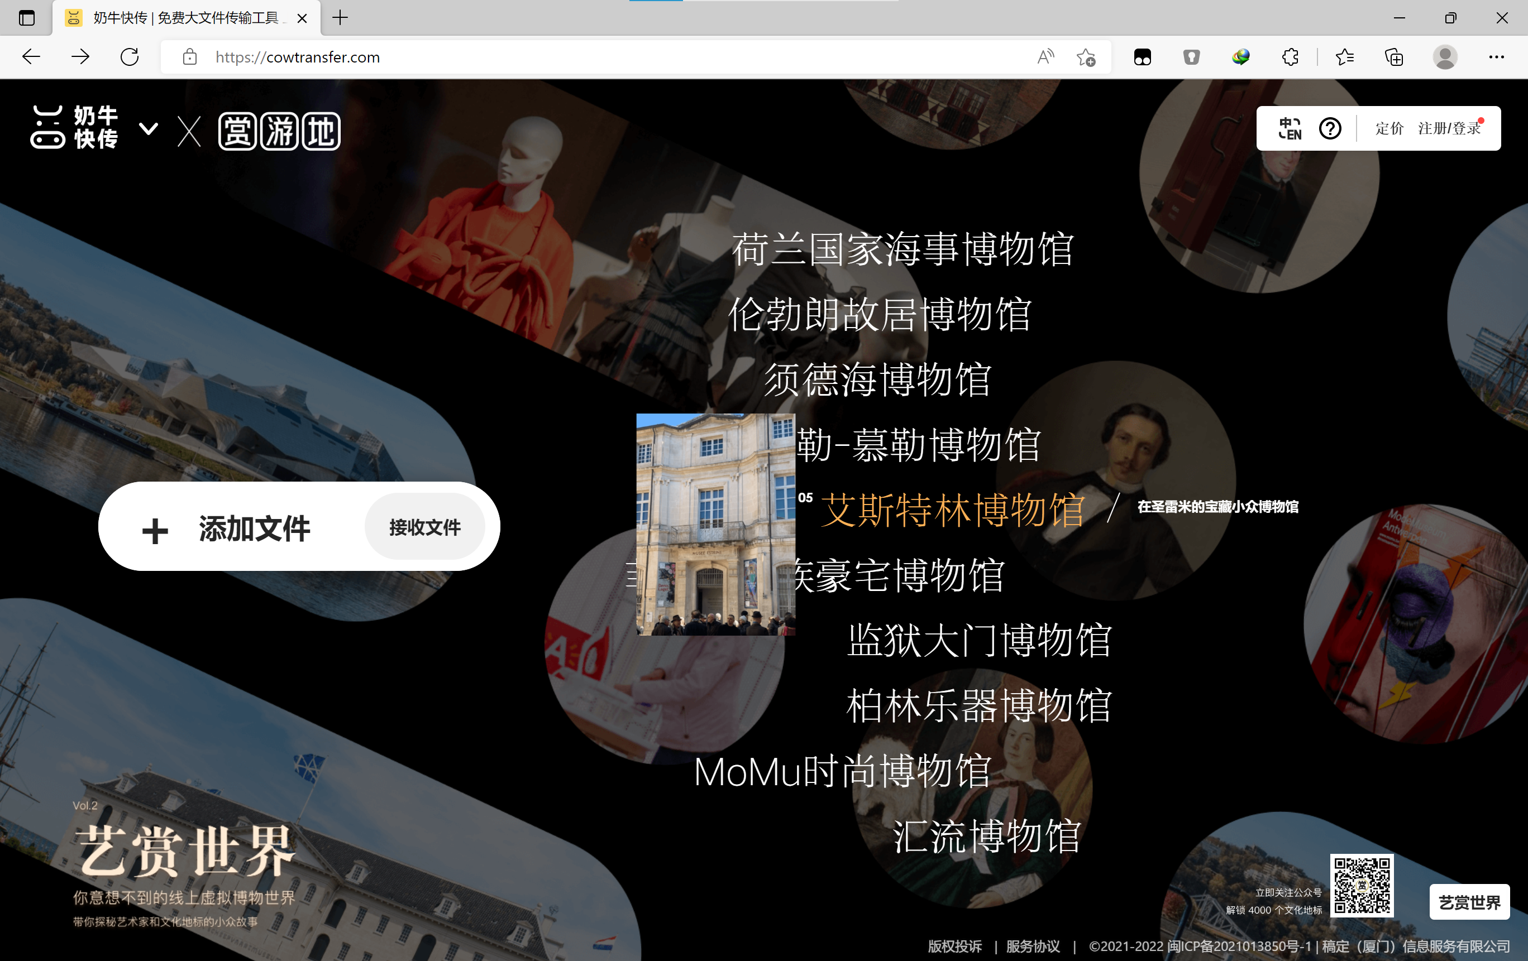Select 监狱大门博物馆 entry
The width and height of the screenshot is (1528, 961).
click(x=979, y=640)
